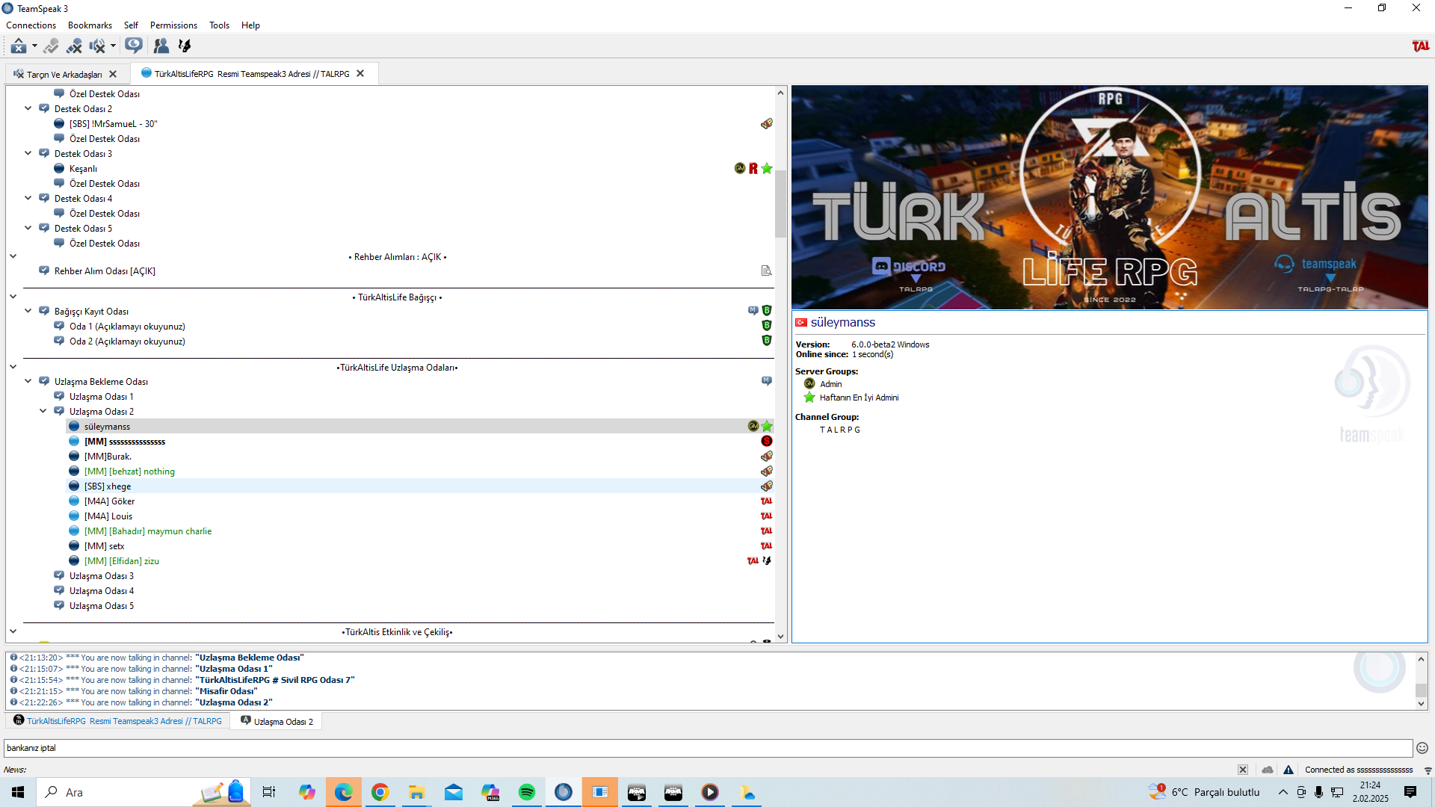Collapse the TürkAltisLife Uzlaşma Odaları section

point(13,367)
